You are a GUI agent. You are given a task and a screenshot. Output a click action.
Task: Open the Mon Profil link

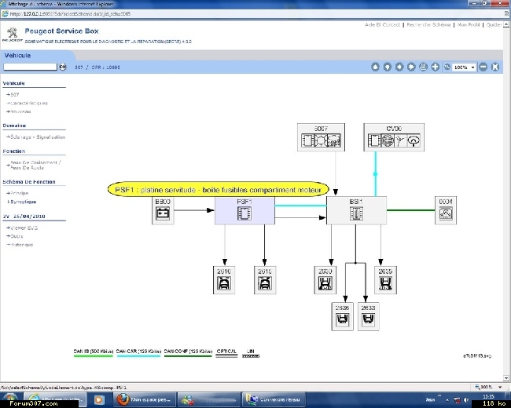click(469, 25)
